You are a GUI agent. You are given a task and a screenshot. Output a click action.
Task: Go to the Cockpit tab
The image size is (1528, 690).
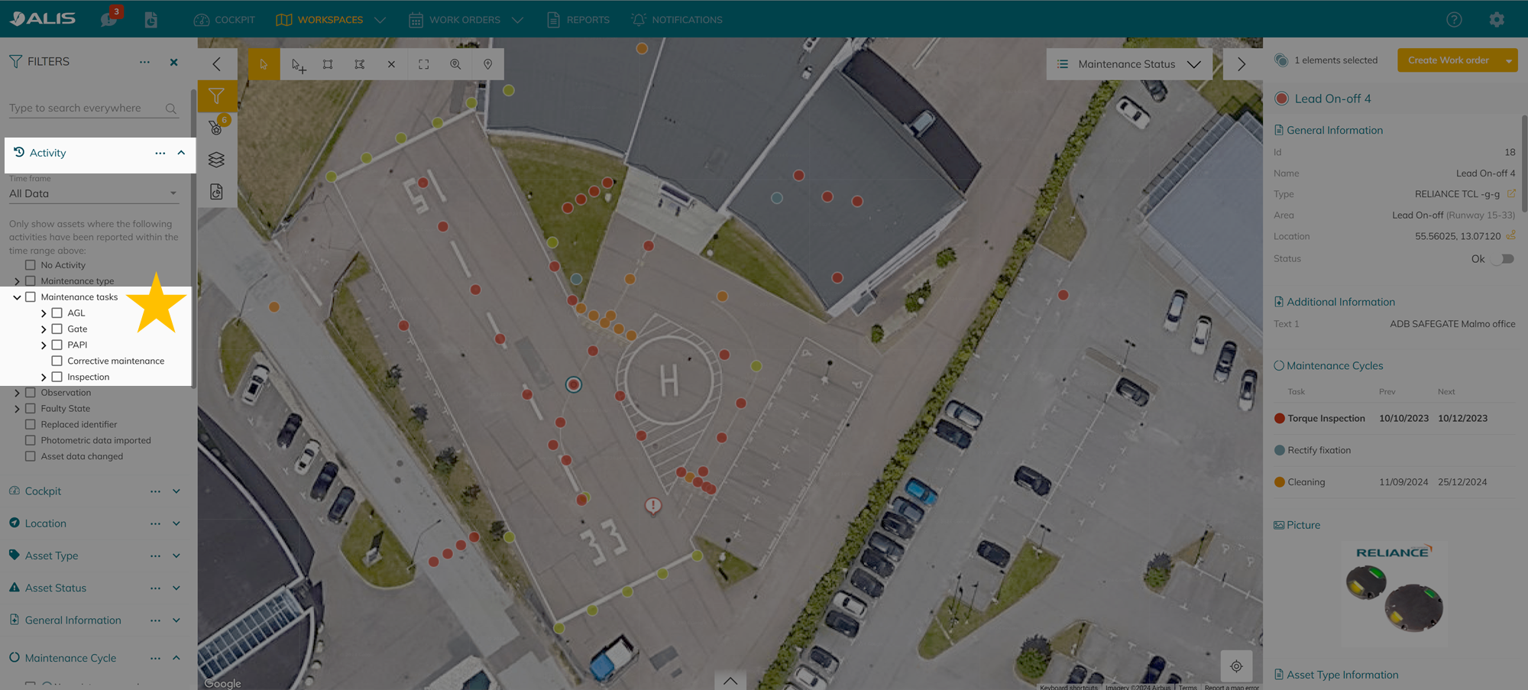(225, 20)
